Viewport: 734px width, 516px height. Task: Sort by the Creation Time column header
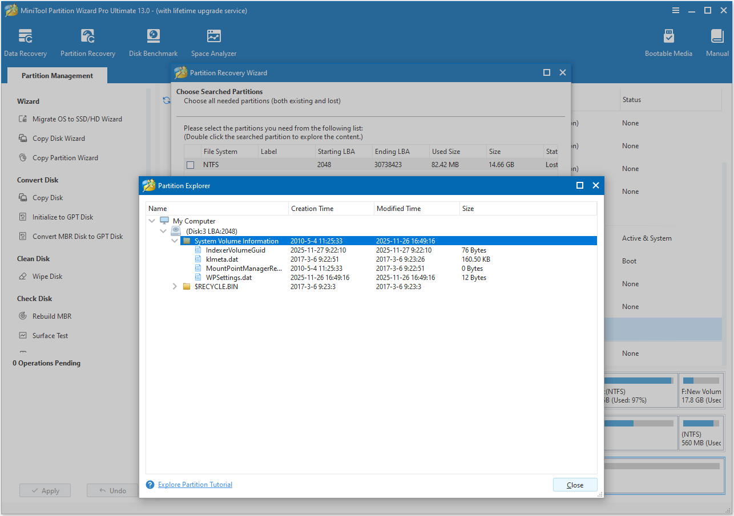pos(331,209)
